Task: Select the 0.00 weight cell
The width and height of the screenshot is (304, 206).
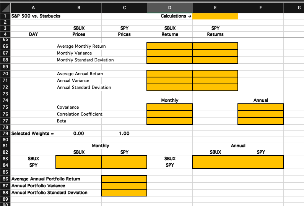Action: click(x=79, y=134)
